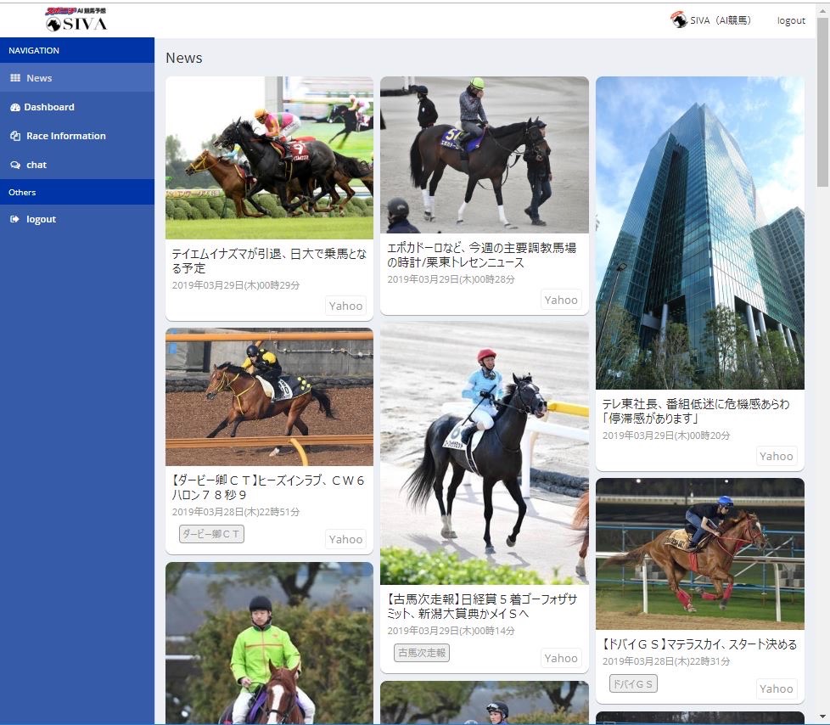Click the ドバイGS tag button

[633, 683]
